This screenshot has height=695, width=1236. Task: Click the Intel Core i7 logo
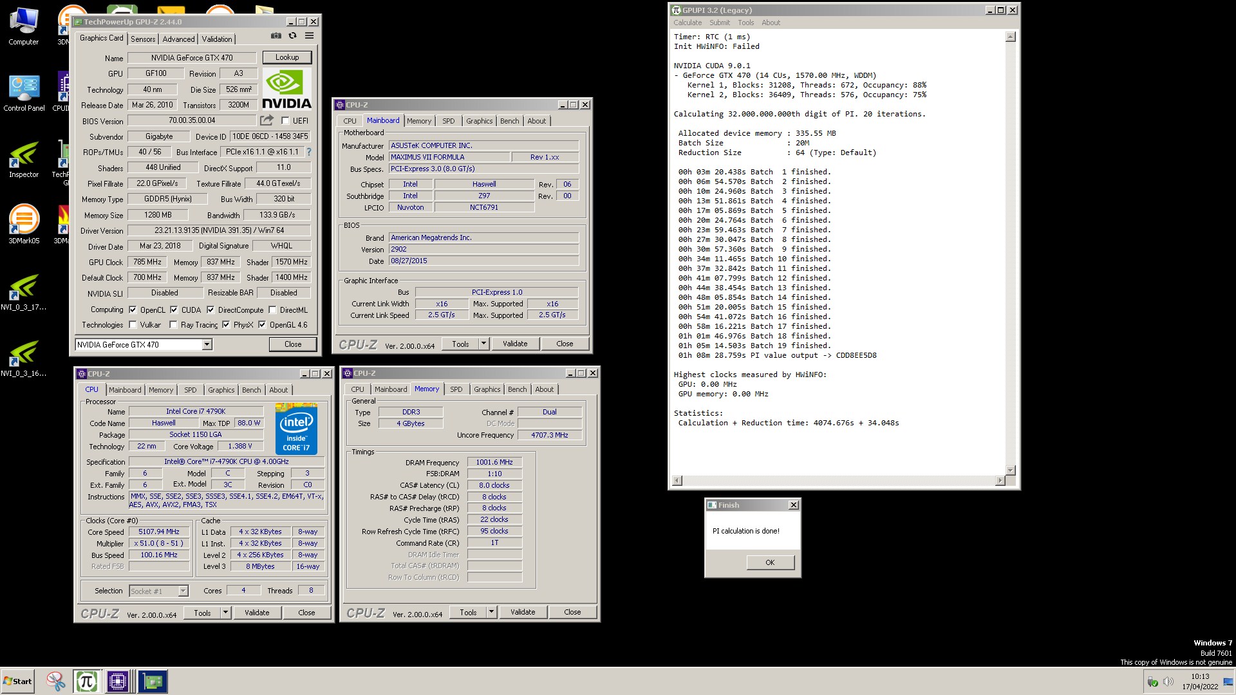[x=296, y=429]
